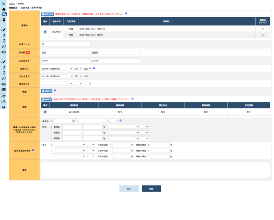Click the 健康保険 column header

click(120, 105)
